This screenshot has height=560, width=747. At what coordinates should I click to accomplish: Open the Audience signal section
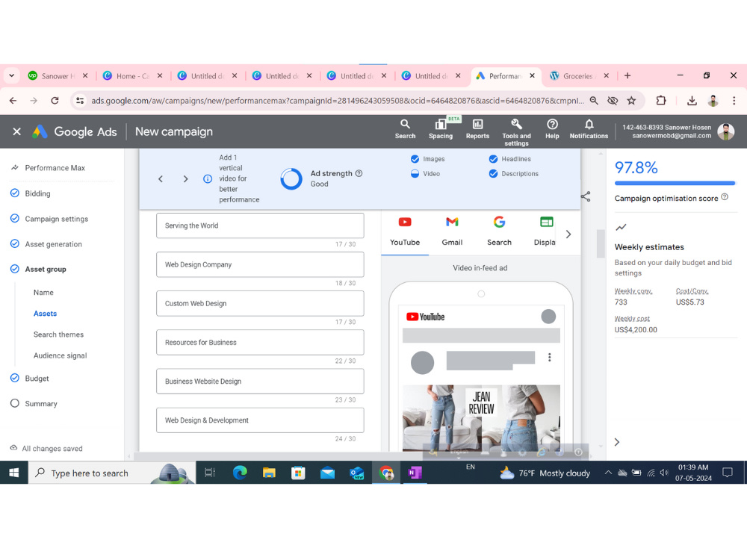pyautogui.click(x=60, y=355)
